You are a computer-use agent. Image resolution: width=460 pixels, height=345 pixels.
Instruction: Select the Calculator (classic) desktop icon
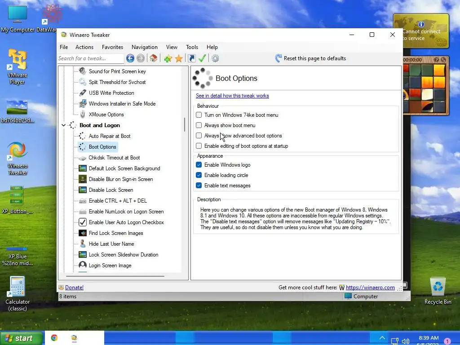pyautogui.click(x=18, y=294)
